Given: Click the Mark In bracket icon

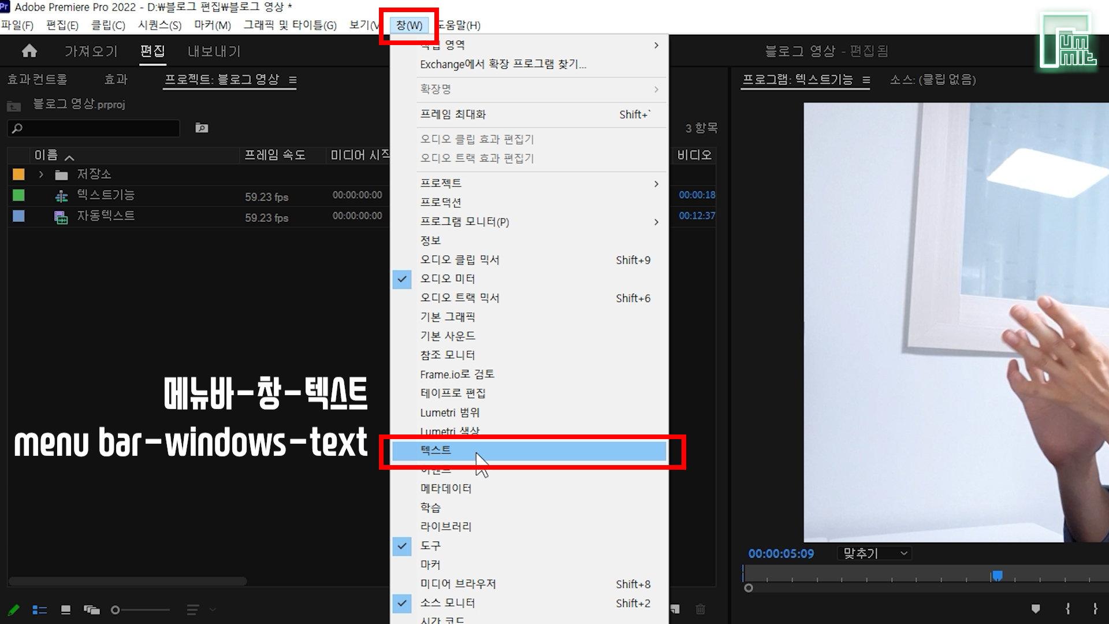Looking at the screenshot, I should point(1067,608).
